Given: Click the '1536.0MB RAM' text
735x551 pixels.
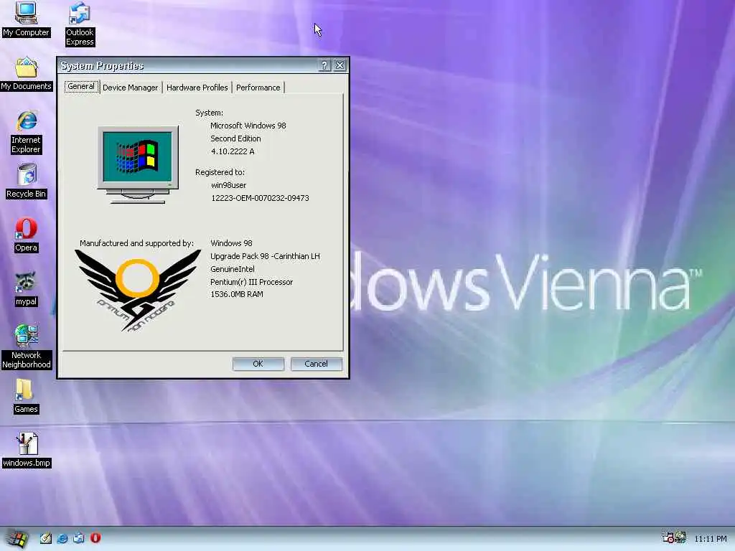Looking at the screenshot, I should pyautogui.click(x=237, y=294).
